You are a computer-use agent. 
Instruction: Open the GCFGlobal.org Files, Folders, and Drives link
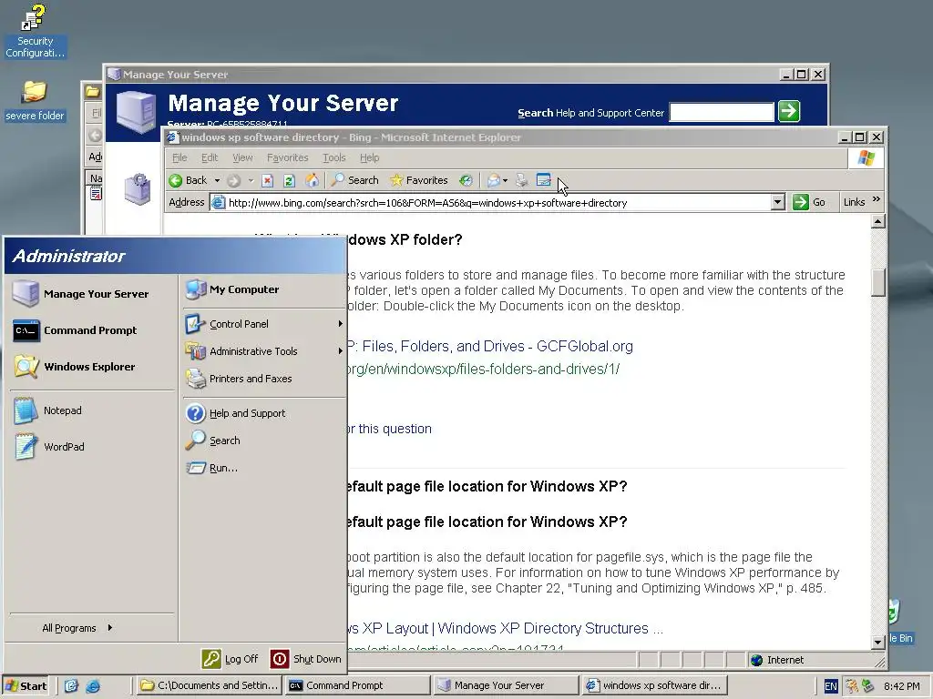pos(489,346)
